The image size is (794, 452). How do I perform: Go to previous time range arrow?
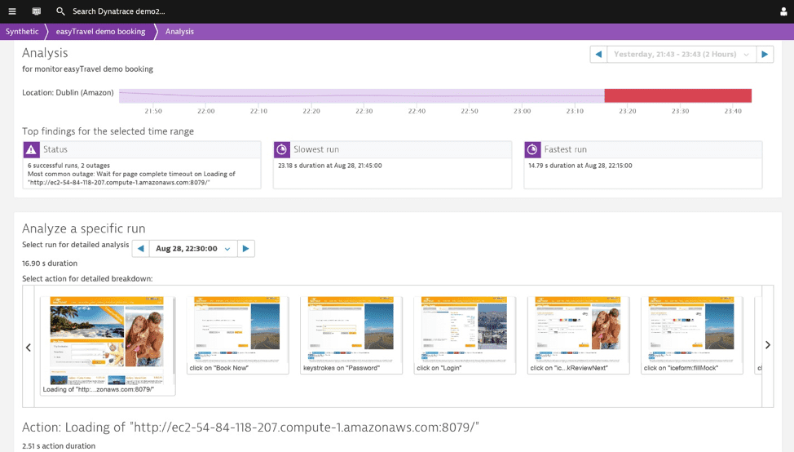coord(599,55)
